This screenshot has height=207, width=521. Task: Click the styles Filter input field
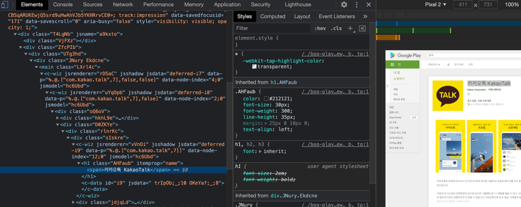(272, 28)
